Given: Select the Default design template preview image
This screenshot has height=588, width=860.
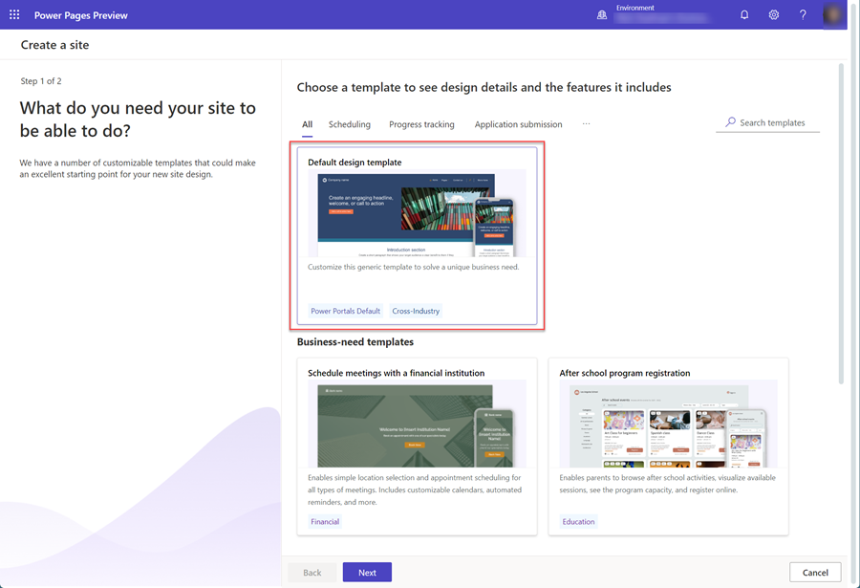Looking at the screenshot, I should [418, 212].
